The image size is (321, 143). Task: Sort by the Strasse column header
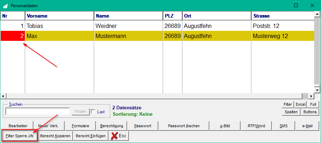[x=283, y=16]
